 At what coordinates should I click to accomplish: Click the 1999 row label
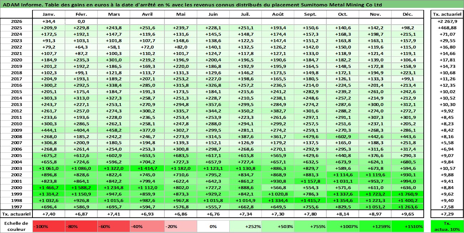coord(16,194)
